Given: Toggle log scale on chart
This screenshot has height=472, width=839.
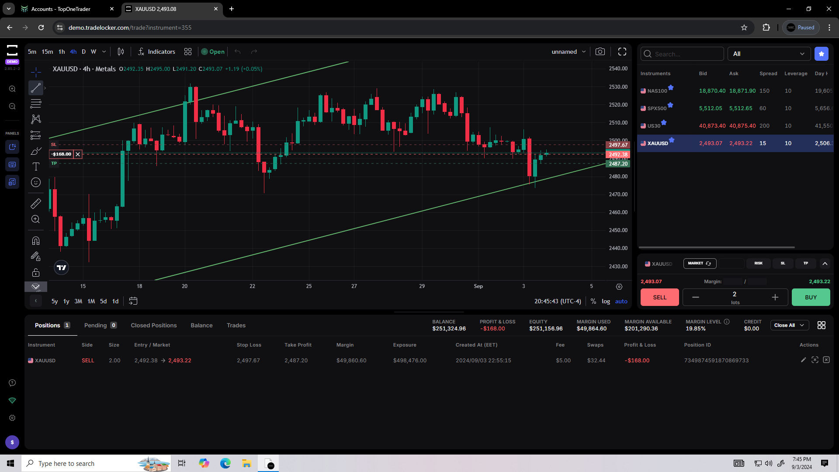Looking at the screenshot, I should 606,301.
